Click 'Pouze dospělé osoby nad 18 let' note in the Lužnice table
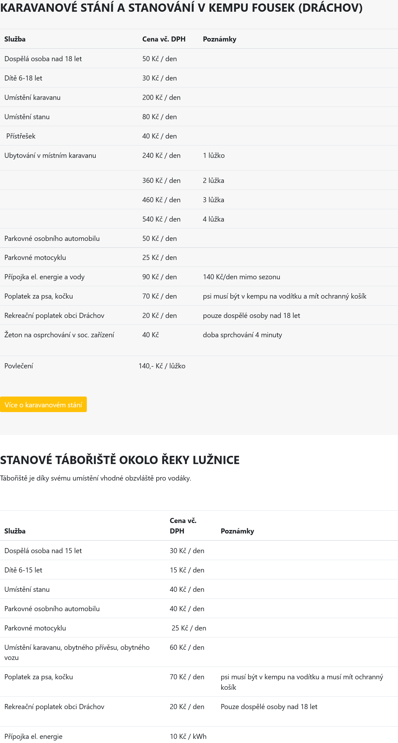The width and height of the screenshot is (398, 743). [x=269, y=707]
